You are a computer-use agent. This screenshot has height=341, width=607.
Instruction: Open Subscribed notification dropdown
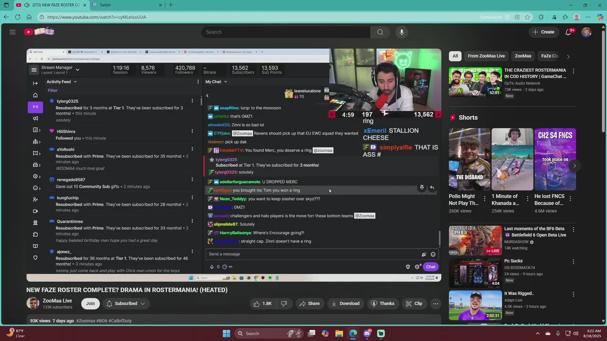(x=126, y=304)
